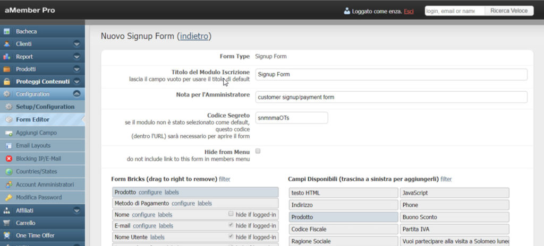Click the Codice Segreto input field
Image resolution: width=544 pixels, height=246 pixels.
coord(291,118)
